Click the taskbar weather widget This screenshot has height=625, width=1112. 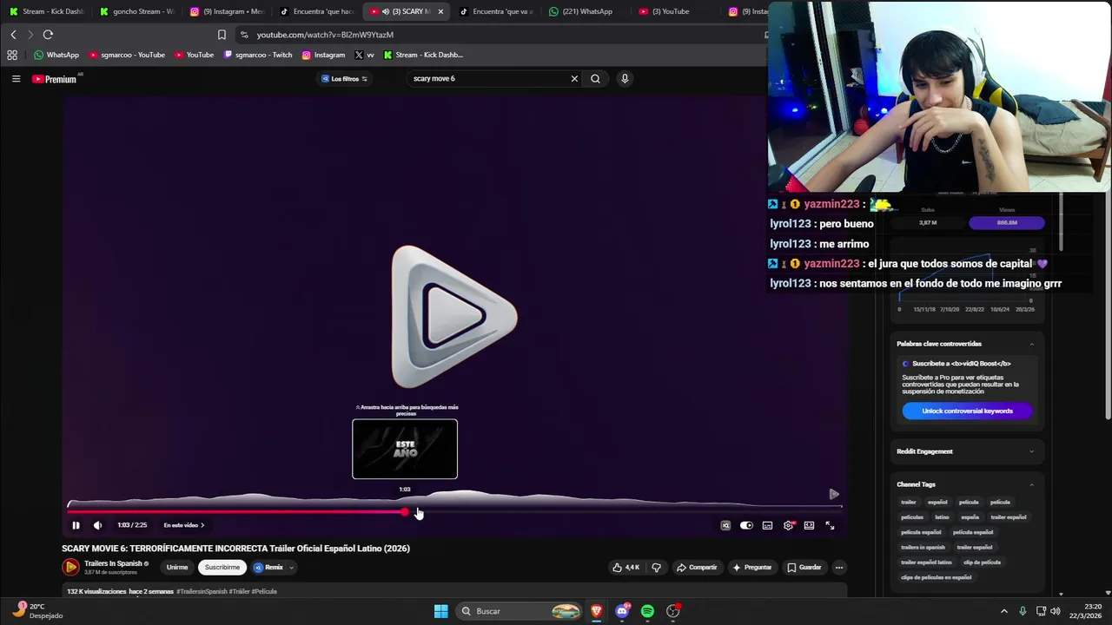37,611
